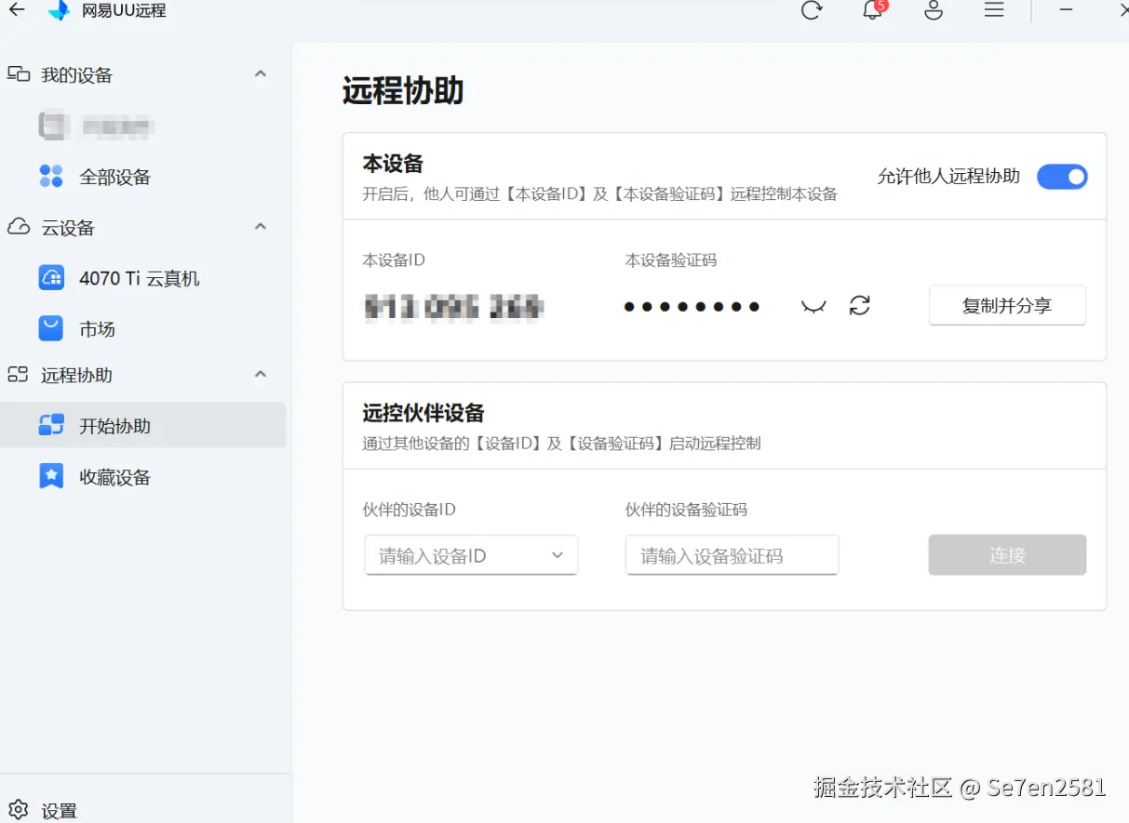This screenshot has width=1129, height=823.
Task: Click the 允许他人远程协助 label text
Action: click(948, 177)
